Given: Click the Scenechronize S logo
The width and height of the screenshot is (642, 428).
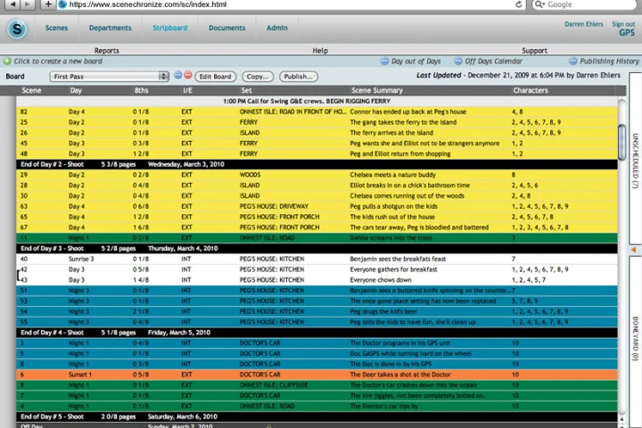Looking at the screenshot, I should pyautogui.click(x=17, y=29).
